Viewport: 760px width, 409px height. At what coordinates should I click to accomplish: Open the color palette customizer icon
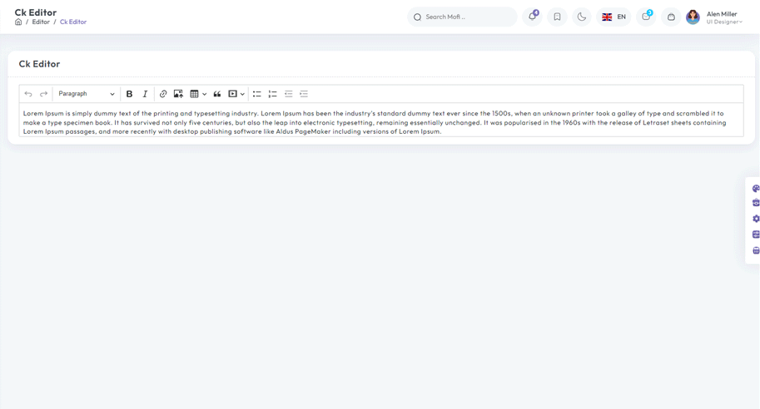tap(755, 189)
